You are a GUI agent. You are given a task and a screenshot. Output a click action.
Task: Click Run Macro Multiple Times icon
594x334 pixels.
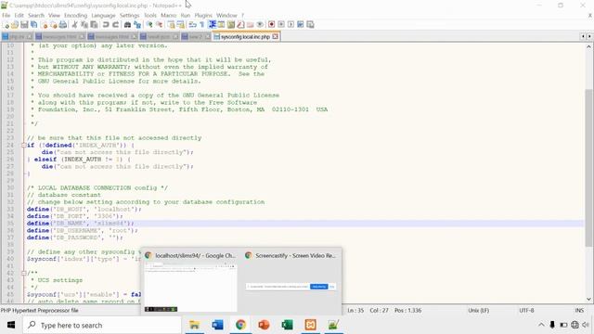(x=301, y=25)
